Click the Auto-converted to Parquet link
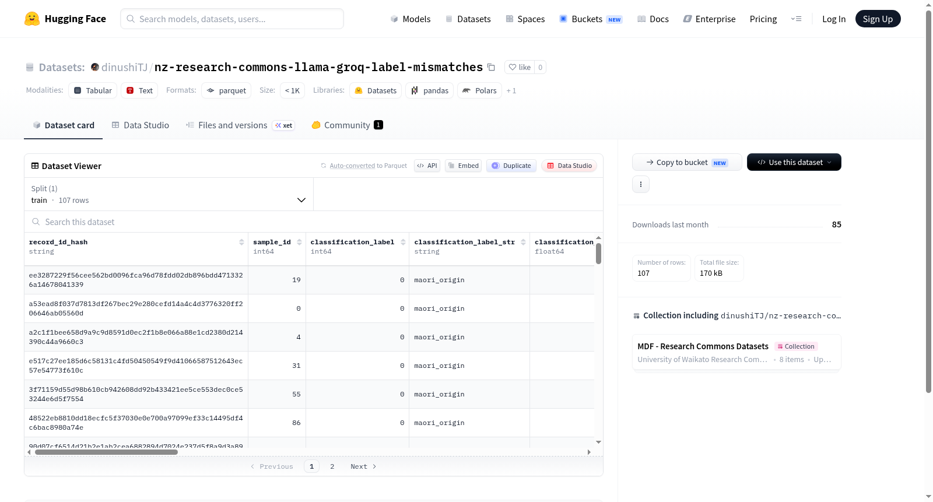 point(368,166)
